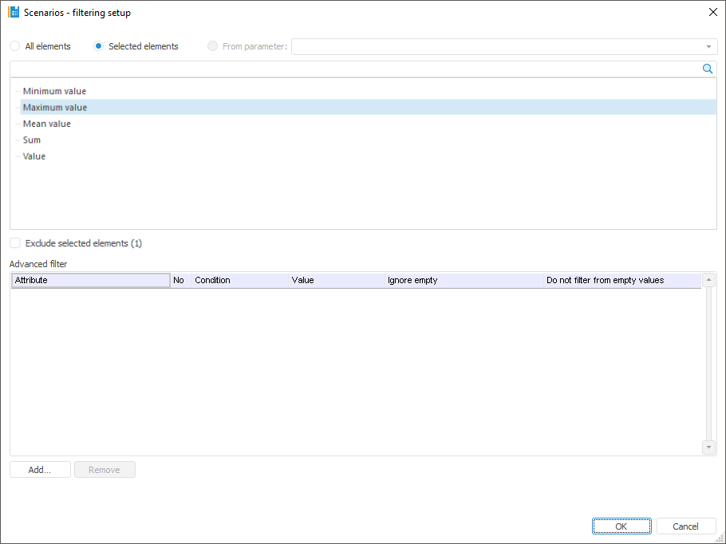The height and width of the screenshot is (544, 726).
Task: Pick Mean value from the list
Action: point(47,124)
